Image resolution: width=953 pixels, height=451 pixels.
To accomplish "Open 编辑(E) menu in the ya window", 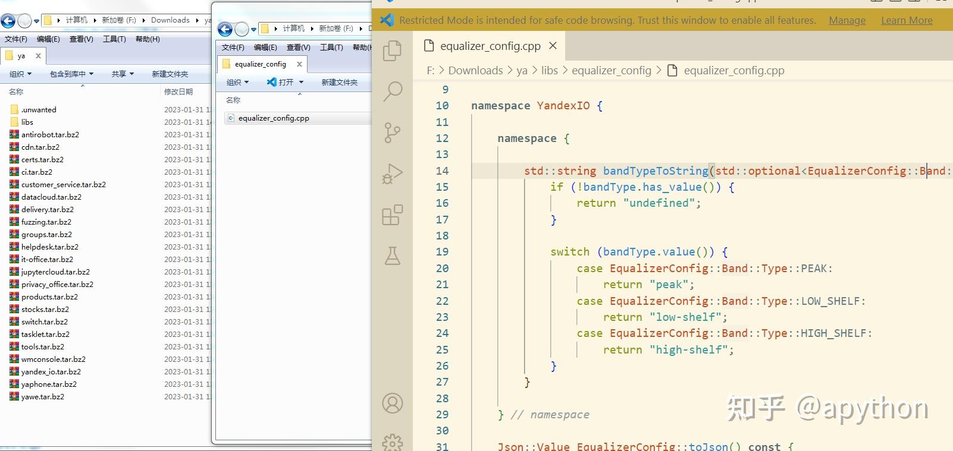I will [x=48, y=39].
